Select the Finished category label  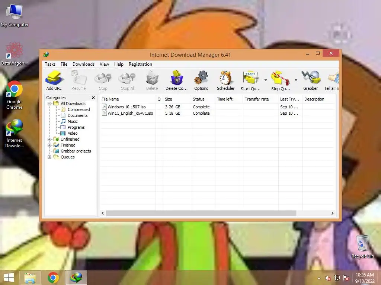[x=68, y=145]
